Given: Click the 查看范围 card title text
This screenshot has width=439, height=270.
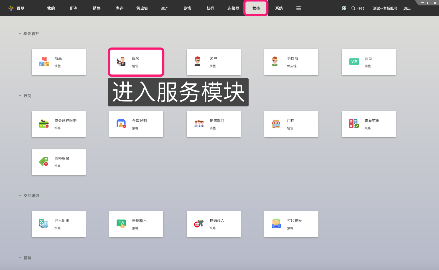Looking at the screenshot, I should click(372, 120).
